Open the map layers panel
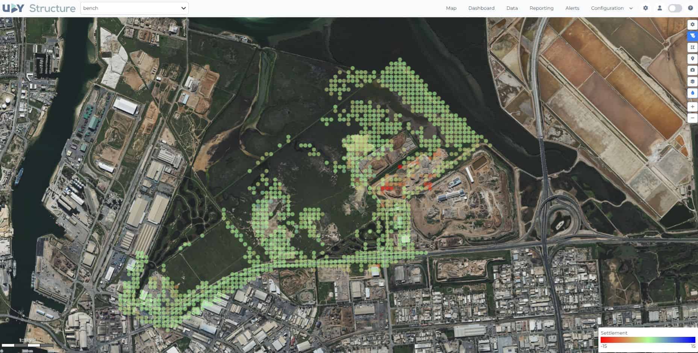This screenshot has height=353, width=698. tap(692, 81)
